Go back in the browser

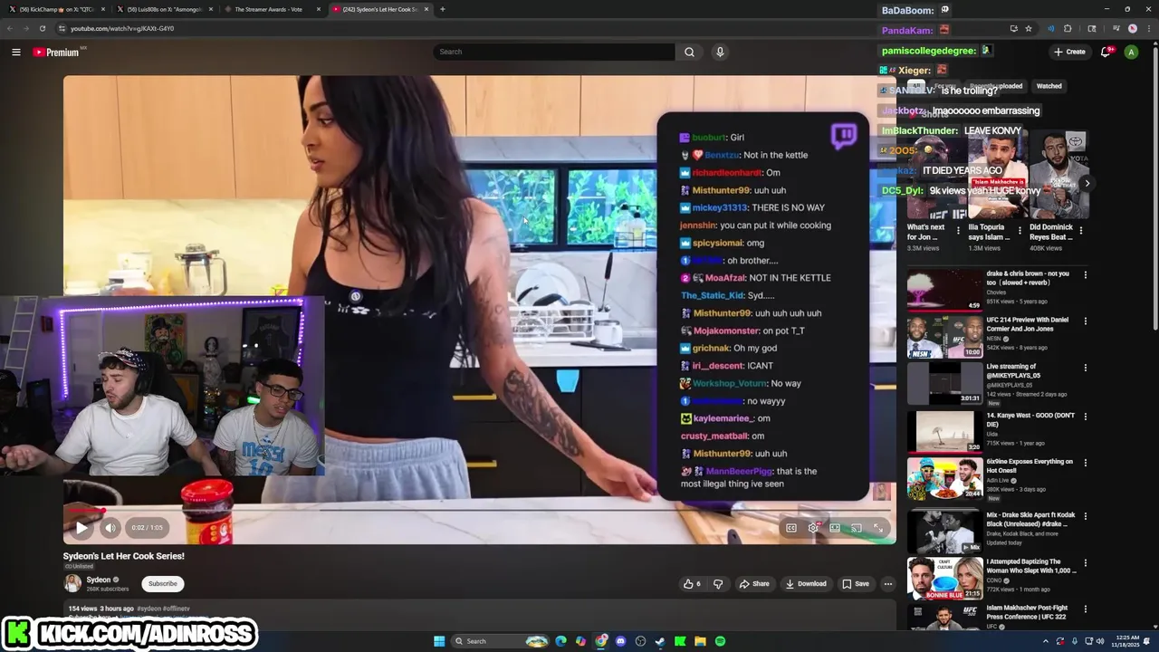click(x=10, y=28)
